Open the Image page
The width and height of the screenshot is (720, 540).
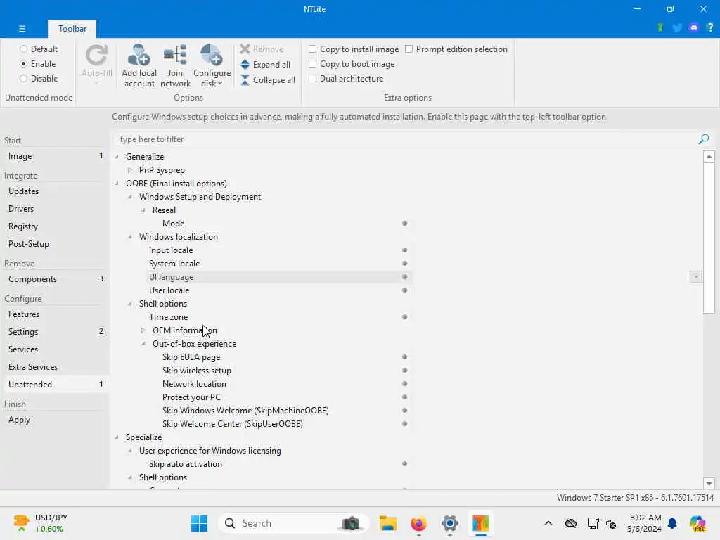[x=55, y=156]
